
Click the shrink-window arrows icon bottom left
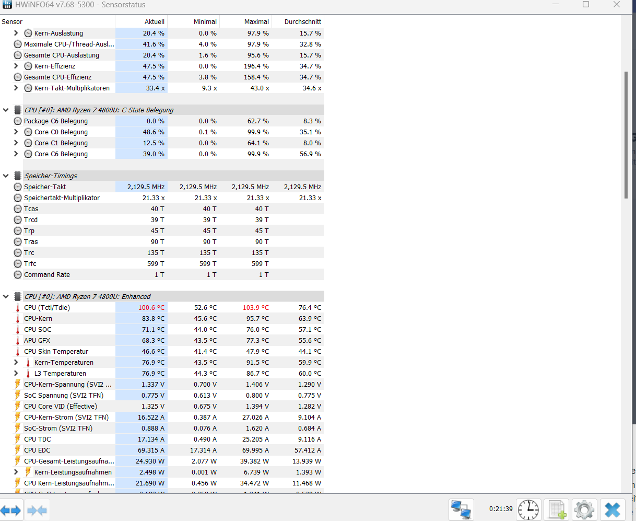click(37, 510)
